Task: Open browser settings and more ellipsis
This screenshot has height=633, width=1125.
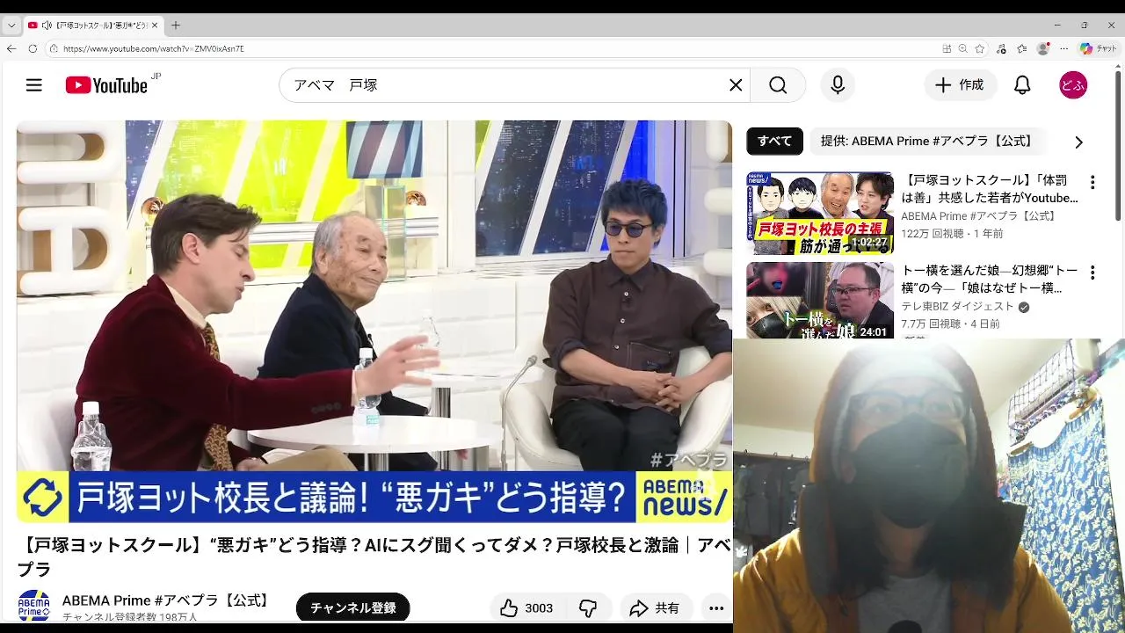Action: pyautogui.click(x=1064, y=48)
